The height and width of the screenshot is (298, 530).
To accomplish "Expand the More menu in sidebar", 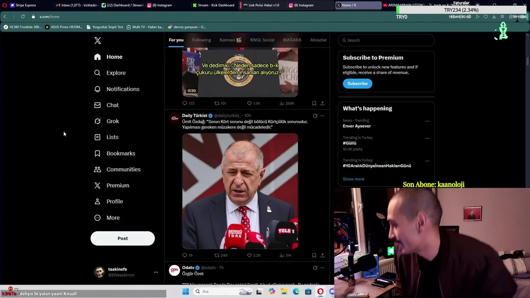I will 107,218.
